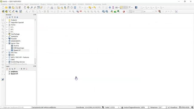Click the Zoom Full extent icon
Screen dimensions: 194x109
pos(38,8)
